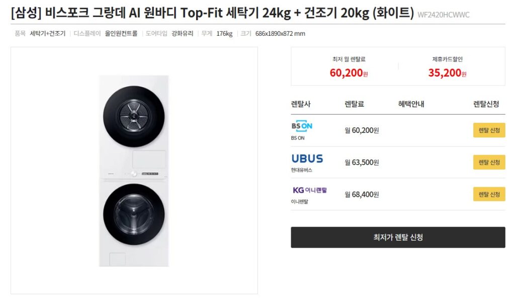Select the 제휴카드할인 label badge

point(448,57)
